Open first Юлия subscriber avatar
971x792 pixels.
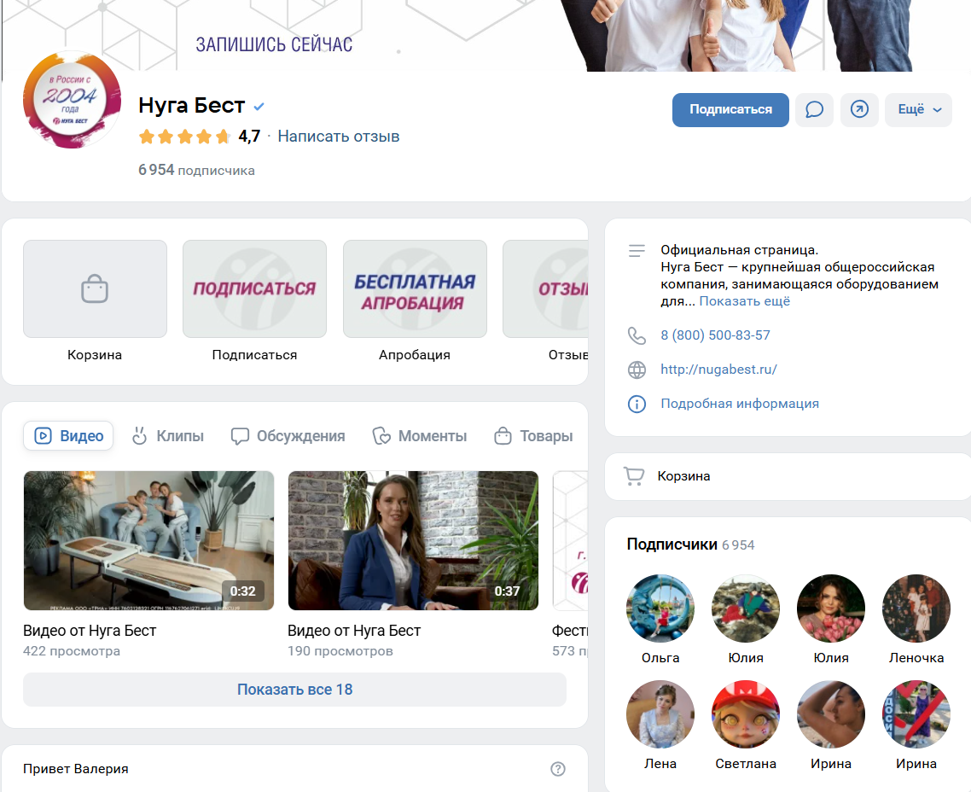click(746, 609)
